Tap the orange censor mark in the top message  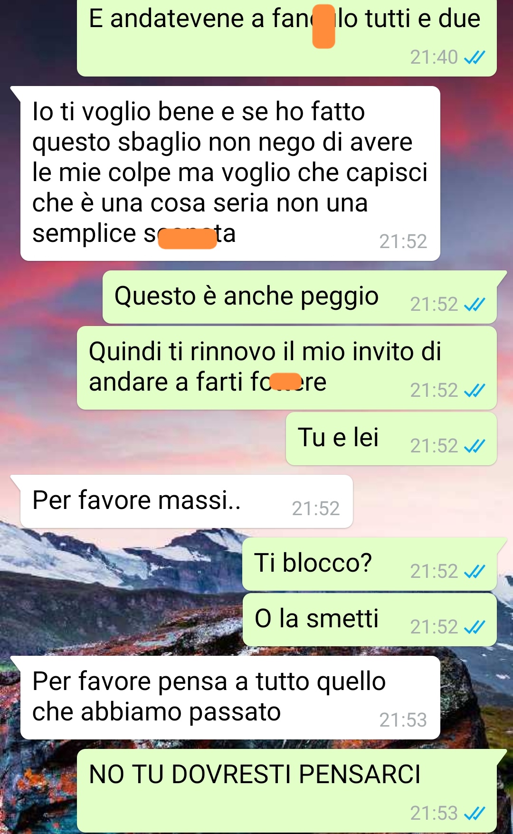(323, 26)
